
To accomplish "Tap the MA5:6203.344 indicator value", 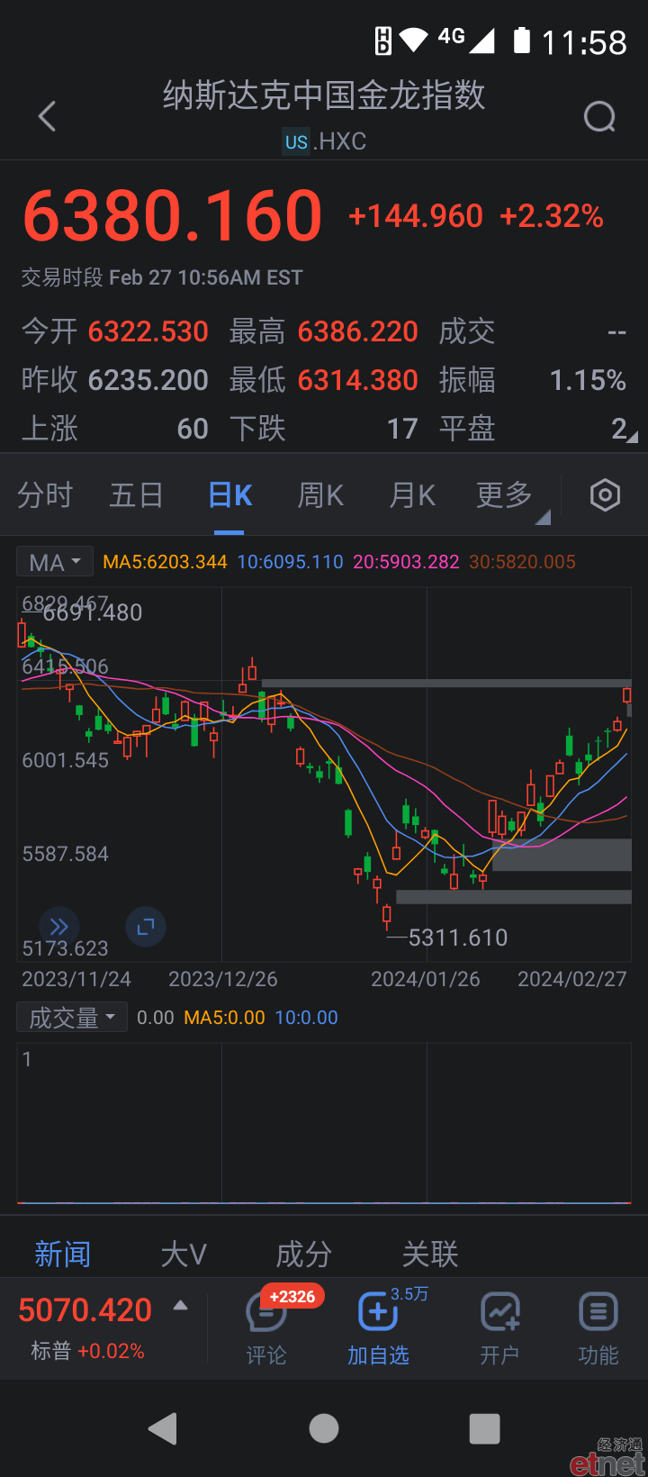I will [165, 562].
